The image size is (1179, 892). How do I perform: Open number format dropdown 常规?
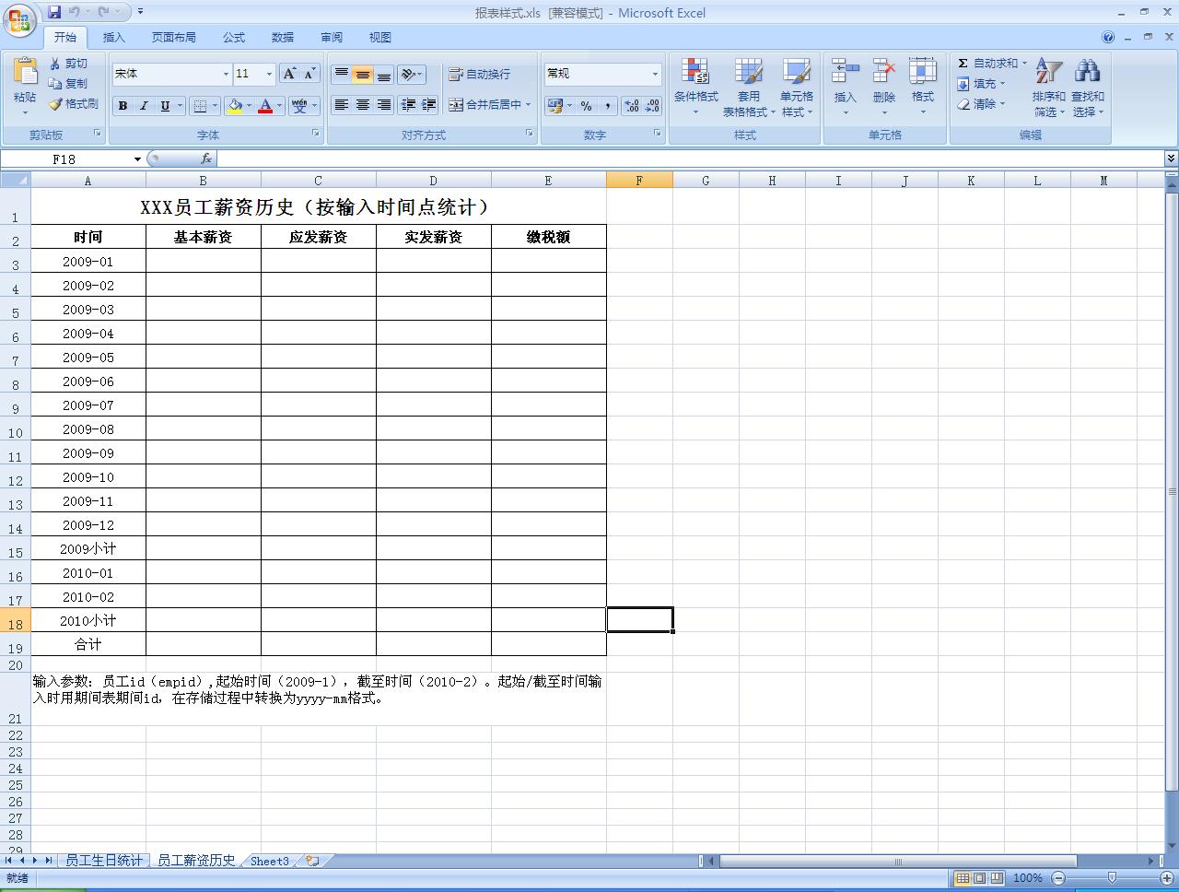coord(655,74)
